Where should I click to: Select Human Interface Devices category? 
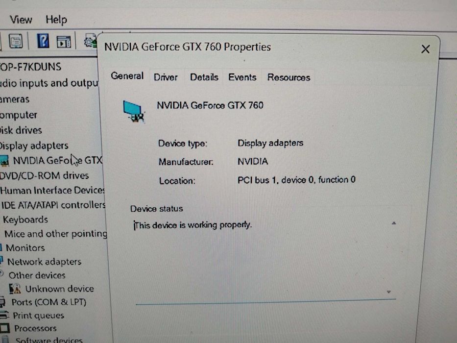click(x=52, y=191)
